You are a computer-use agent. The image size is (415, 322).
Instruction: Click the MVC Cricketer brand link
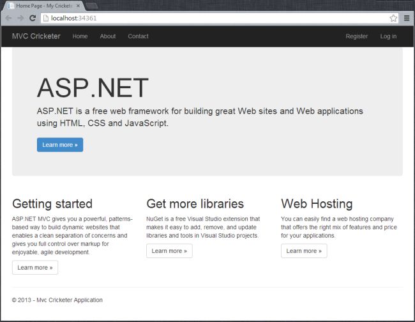[x=36, y=36]
